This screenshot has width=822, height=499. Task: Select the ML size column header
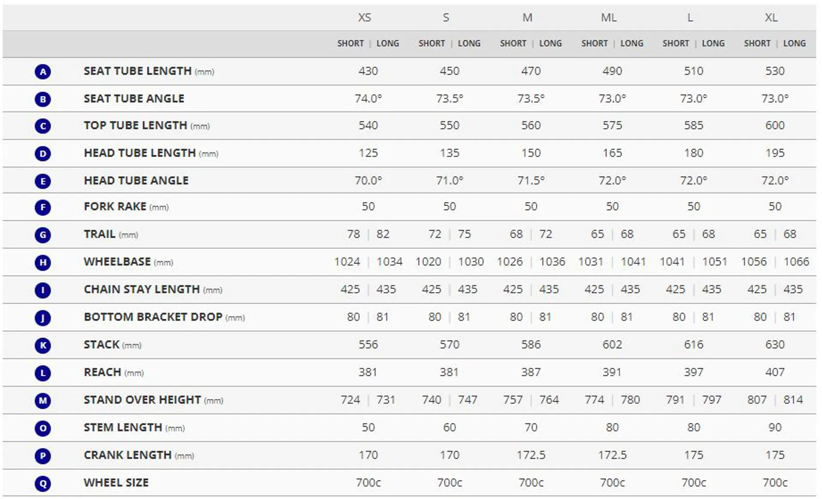609,18
